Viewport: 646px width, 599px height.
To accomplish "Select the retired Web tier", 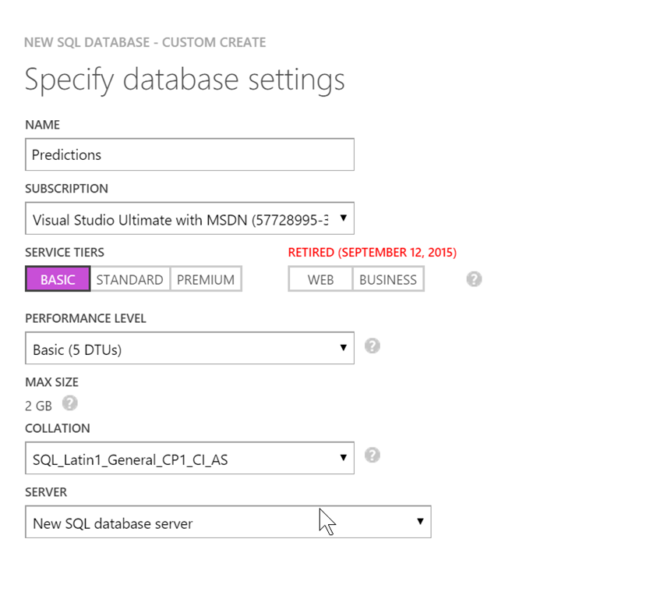I will pos(320,279).
